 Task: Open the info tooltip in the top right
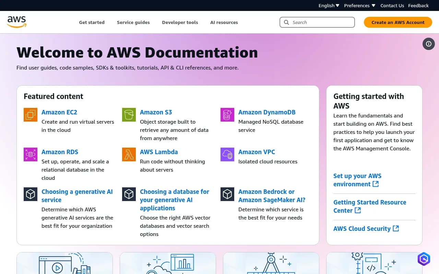428,44
